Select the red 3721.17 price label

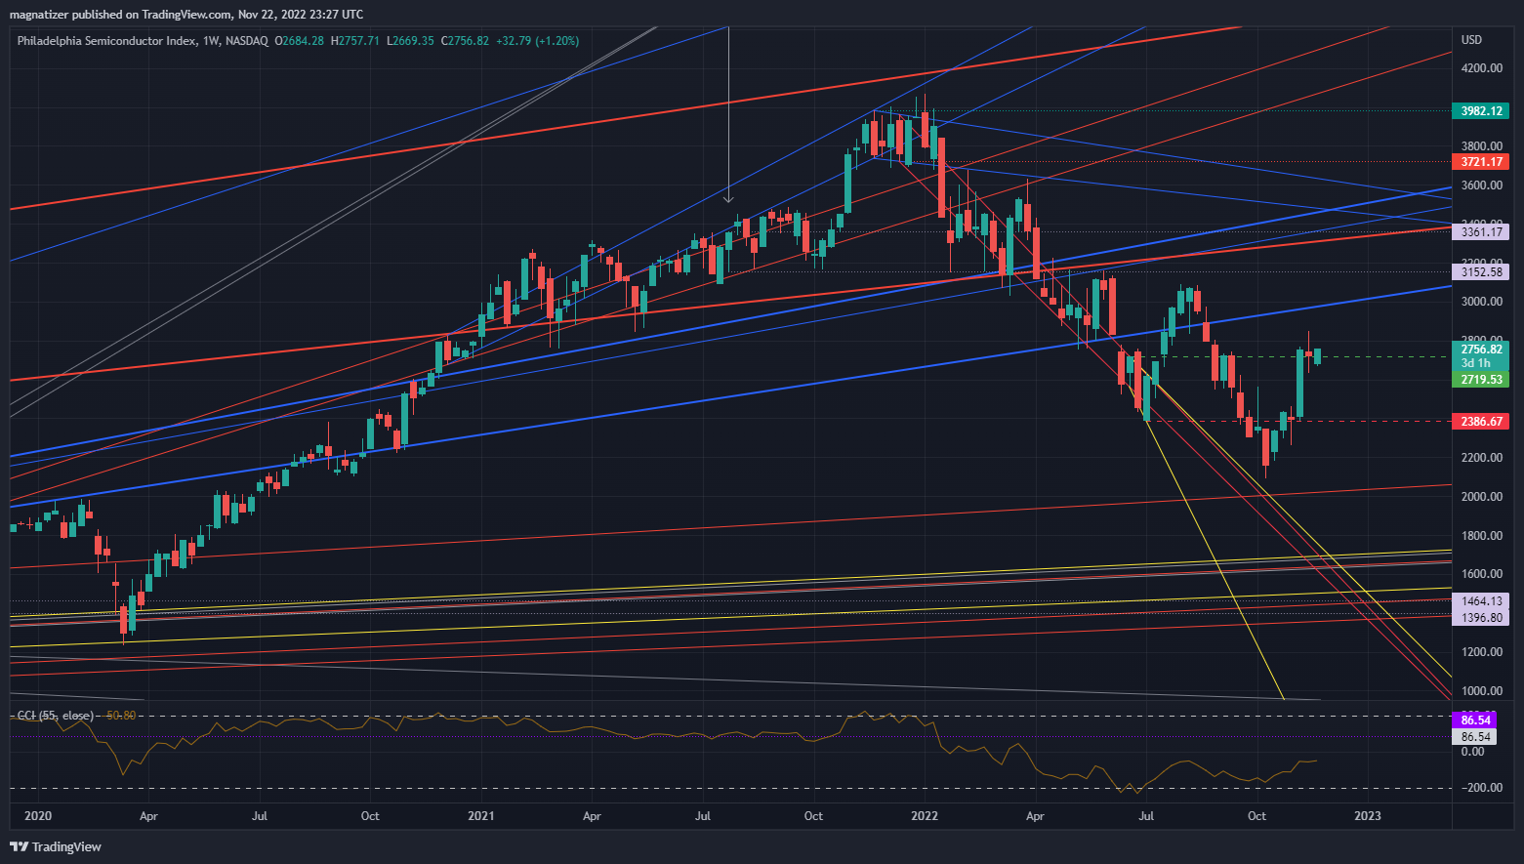pyautogui.click(x=1480, y=162)
